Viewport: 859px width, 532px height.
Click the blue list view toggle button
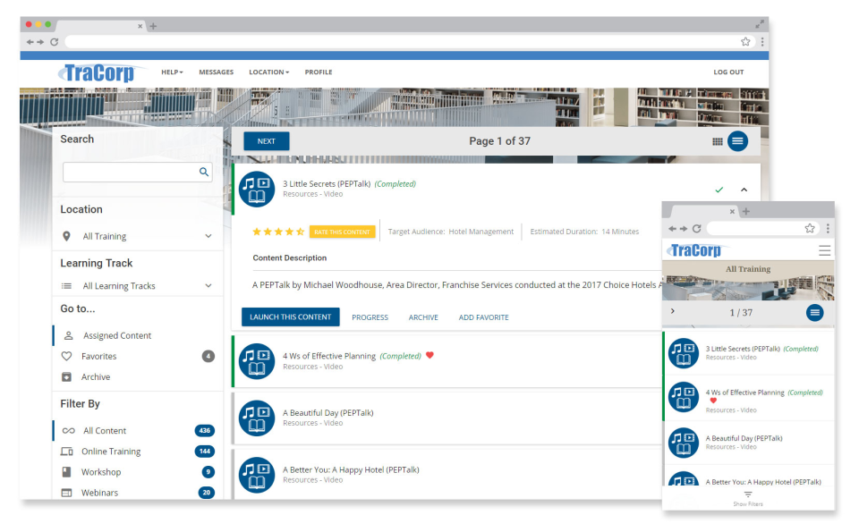pyautogui.click(x=737, y=140)
